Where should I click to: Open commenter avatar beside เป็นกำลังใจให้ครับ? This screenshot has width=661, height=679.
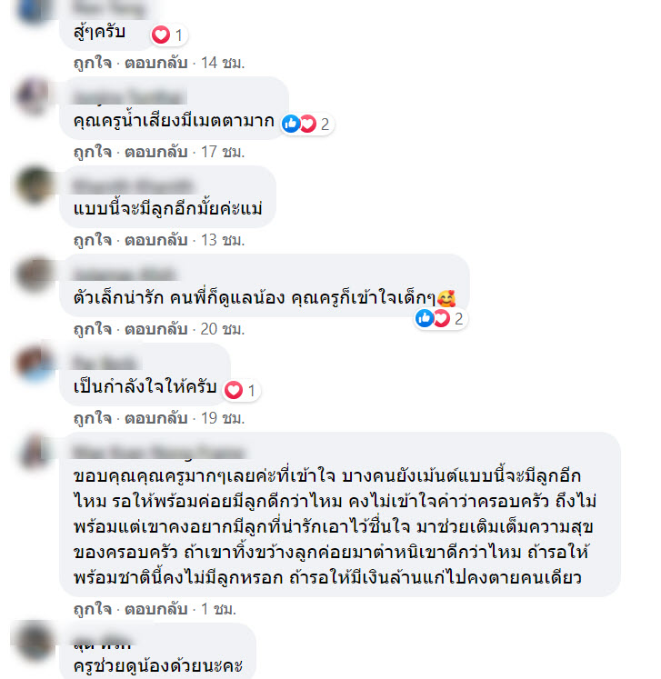35,363
